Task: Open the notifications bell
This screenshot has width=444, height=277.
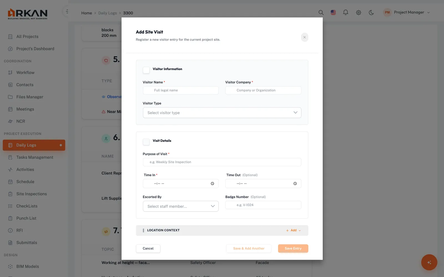Action: click(x=345, y=12)
